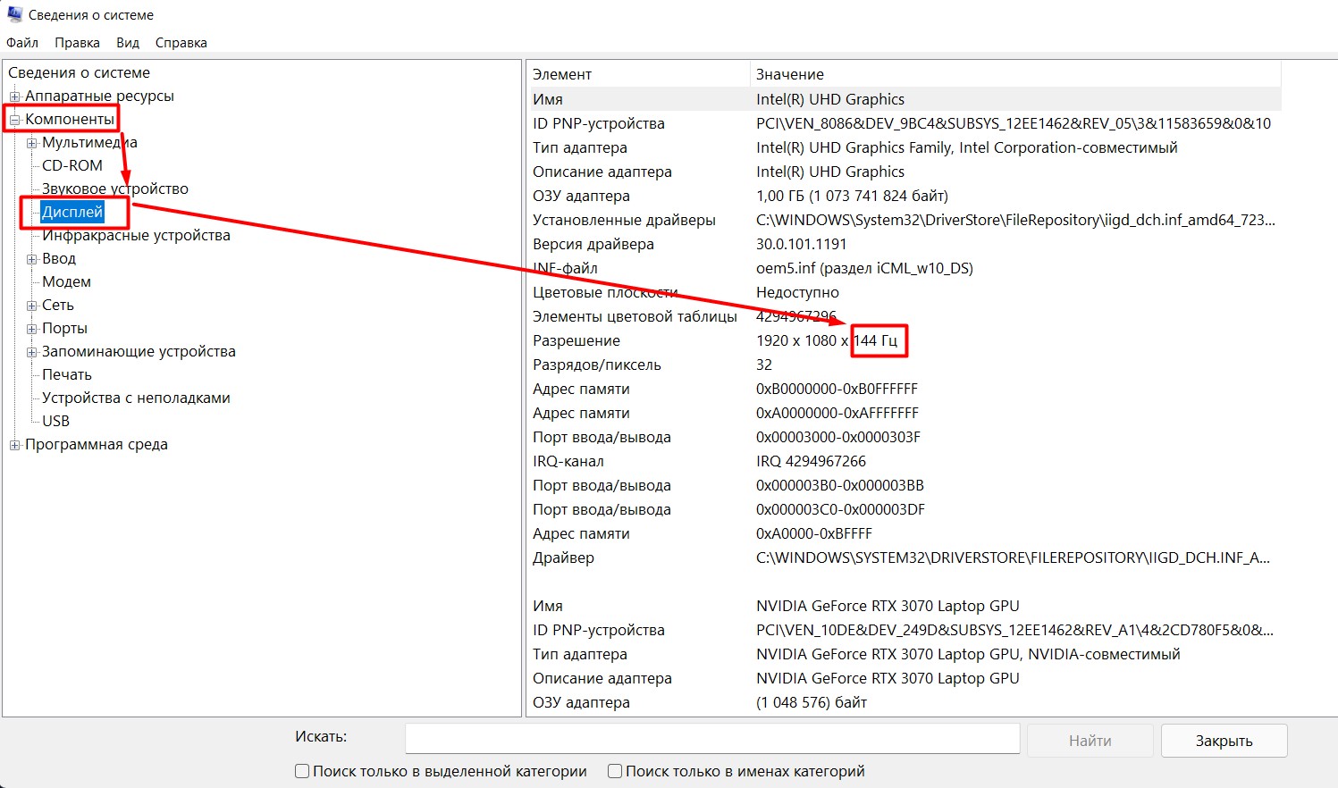Screen dimensions: 1338x788
Task: Enable Поиск только в выделенной категории checkbox
Action: 302,771
